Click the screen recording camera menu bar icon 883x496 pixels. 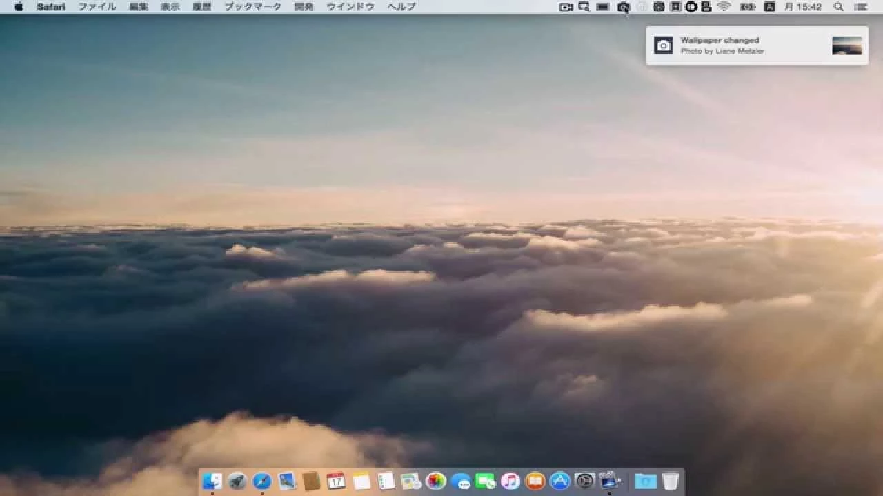point(566,7)
